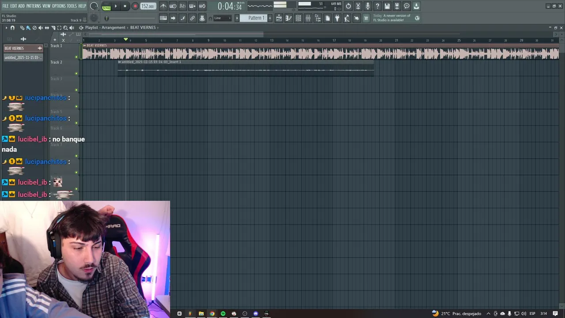The width and height of the screenshot is (565, 318).
Task: Click the song time display 0:04:34
Action: pyautogui.click(x=229, y=7)
